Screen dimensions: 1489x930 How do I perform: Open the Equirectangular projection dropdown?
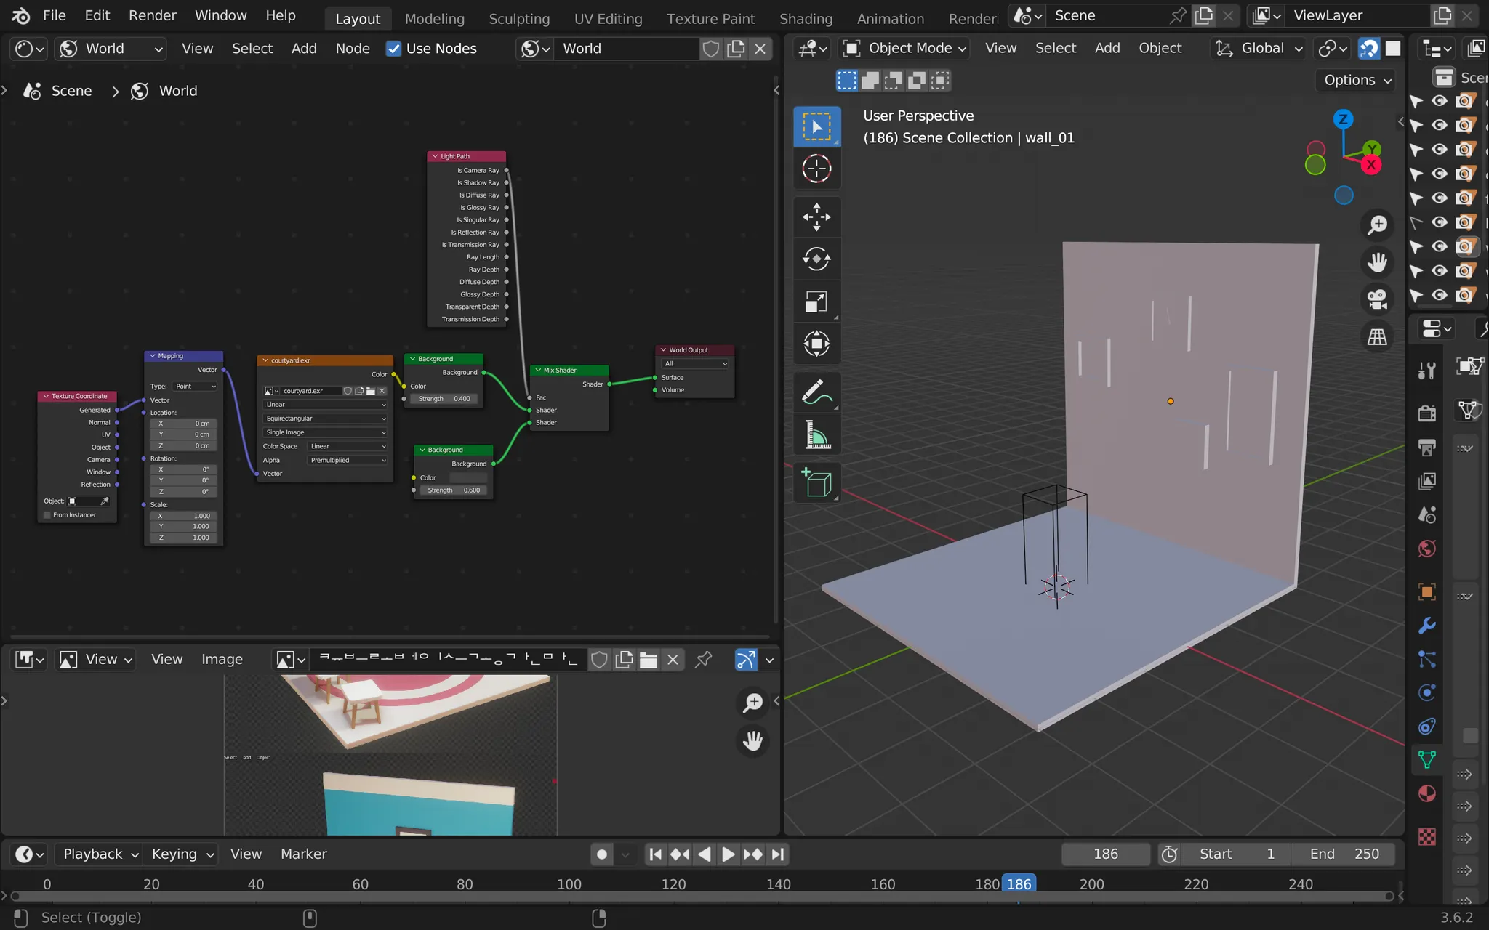[x=325, y=418]
